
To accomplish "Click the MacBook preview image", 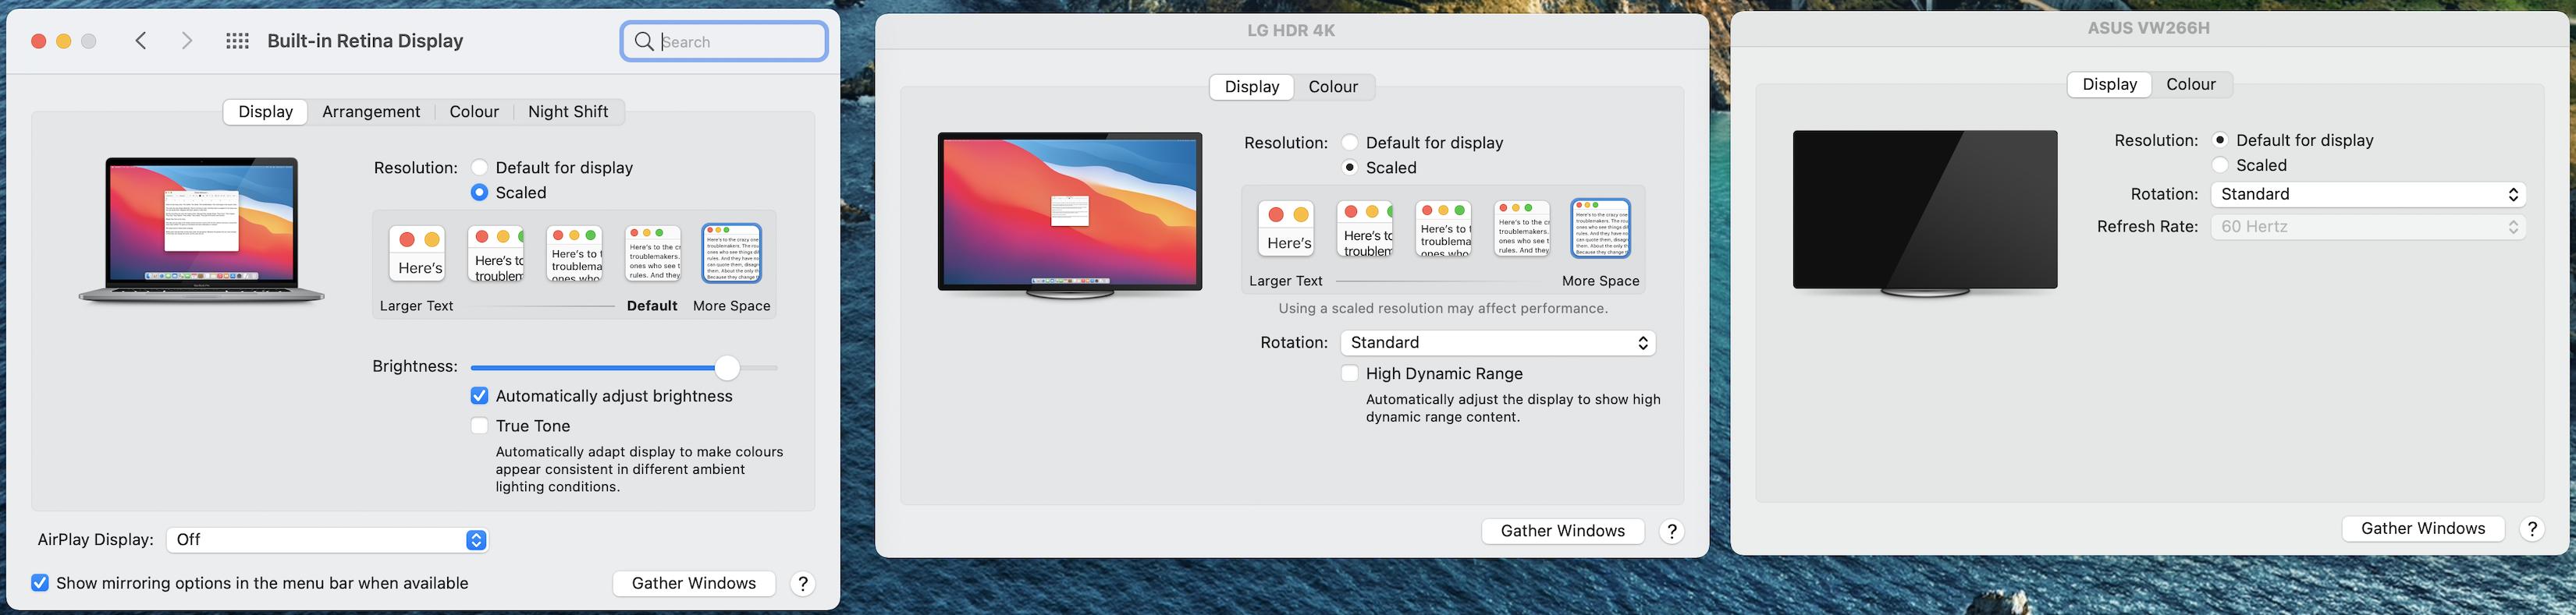I will (202, 230).
